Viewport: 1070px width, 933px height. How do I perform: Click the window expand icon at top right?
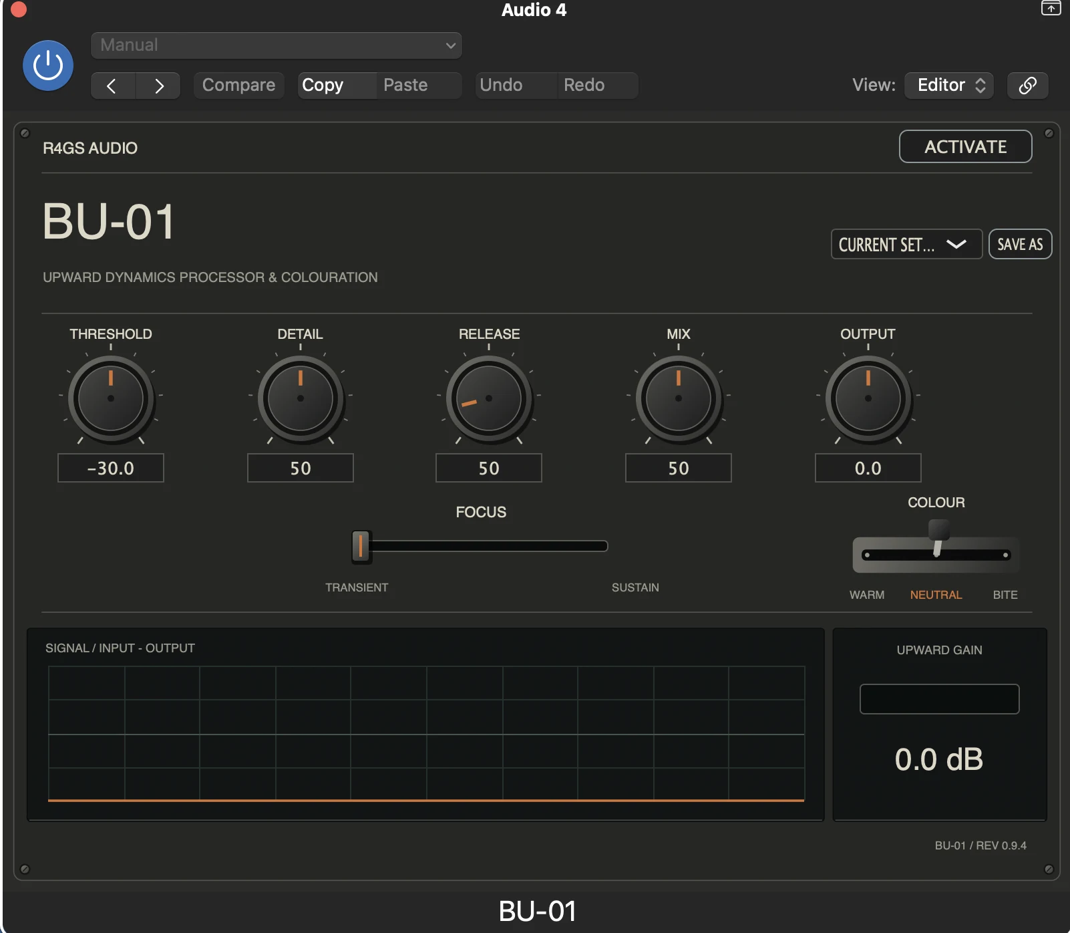1051,8
